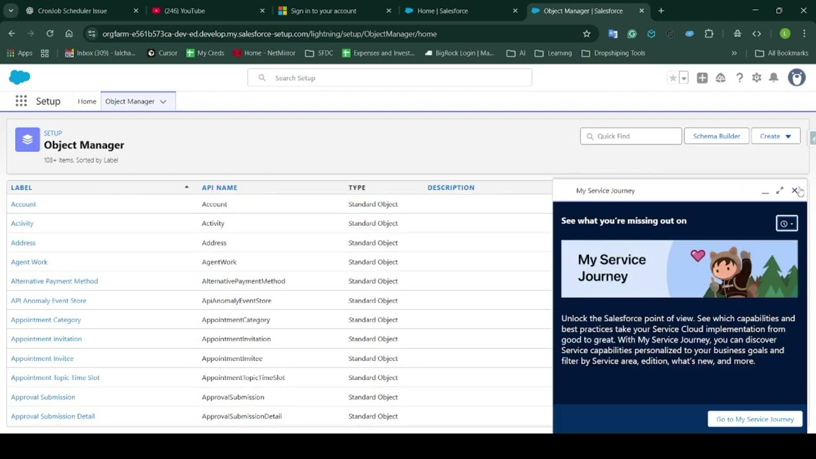Open the Agent Work object link
This screenshot has width=816, height=459.
tap(29, 262)
